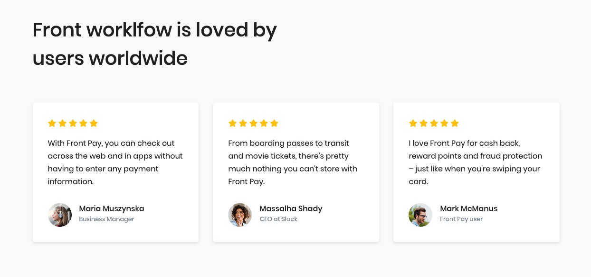Click Mark McManus's avatar photo
Viewport: 591px width, 277px height.
421,215
